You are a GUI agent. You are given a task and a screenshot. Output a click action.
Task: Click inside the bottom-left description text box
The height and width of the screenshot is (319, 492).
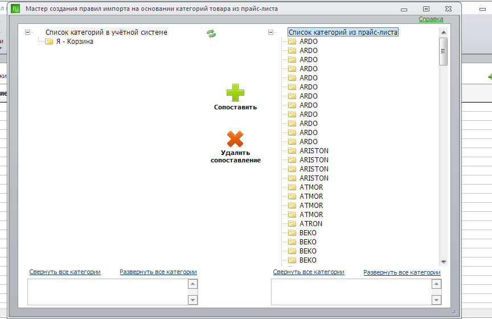[x=108, y=292]
